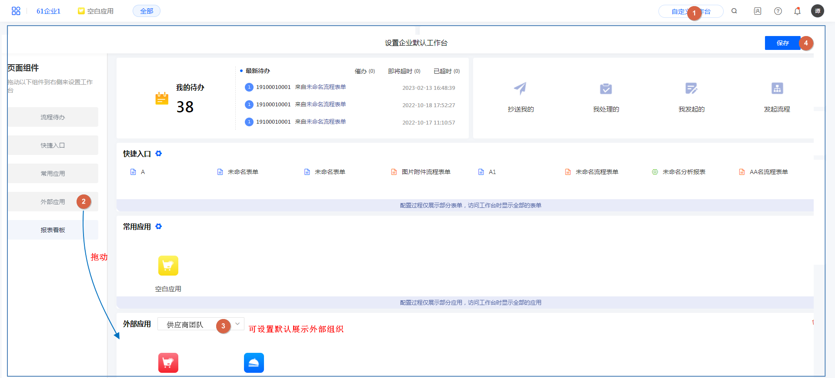Select the 报表看板 component
Image resolution: width=835 pixels, height=378 pixels.
click(x=53, y=230)
